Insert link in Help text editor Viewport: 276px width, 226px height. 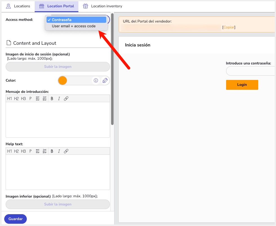[x=66, y=151]
